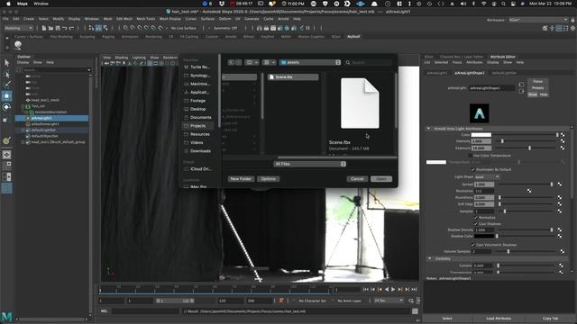This screenshot has height=324, width=577.
Task: Open the 24 fps frame rate dropdown
Action: (x=389, y=301)
